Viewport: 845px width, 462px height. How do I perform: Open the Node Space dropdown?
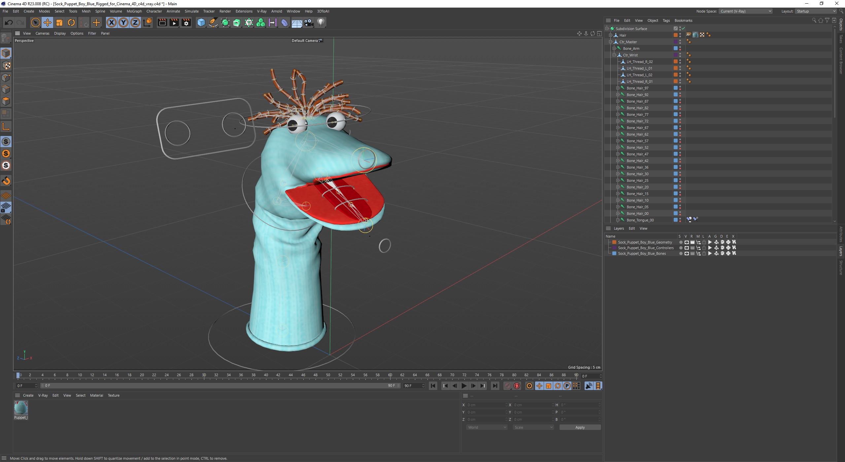click(745, 11)
